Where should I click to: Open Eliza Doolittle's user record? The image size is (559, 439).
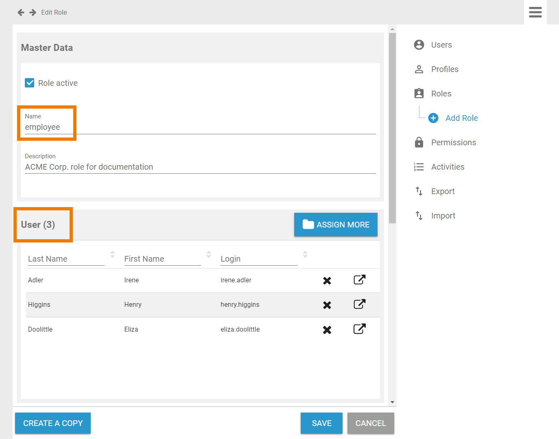click(x=360, y=328)
